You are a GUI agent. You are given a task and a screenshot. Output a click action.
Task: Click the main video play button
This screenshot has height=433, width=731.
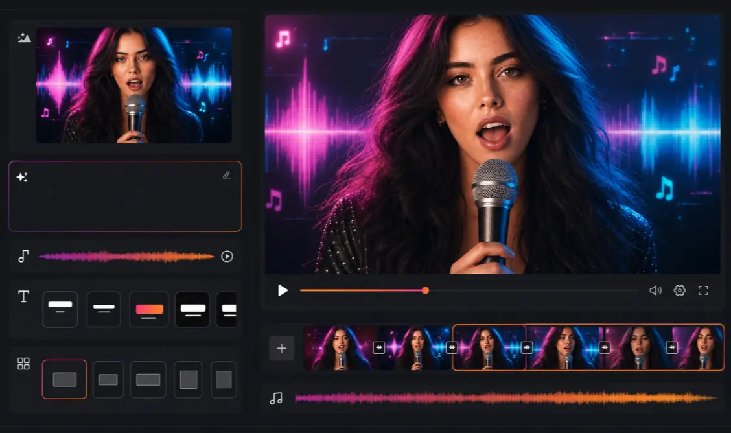pos(283,290)
